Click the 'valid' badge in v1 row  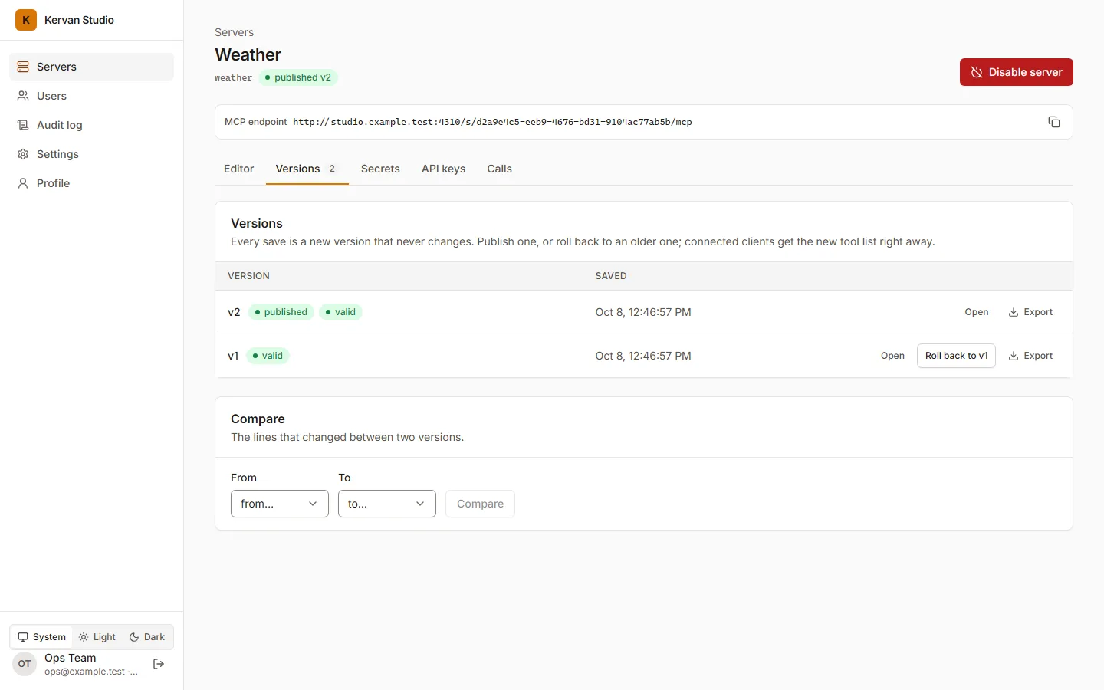[x=268, y=356]
